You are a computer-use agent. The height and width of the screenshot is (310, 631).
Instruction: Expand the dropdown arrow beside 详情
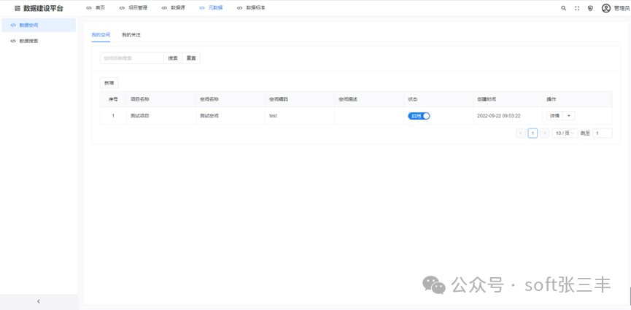click(x=568, y=116)
